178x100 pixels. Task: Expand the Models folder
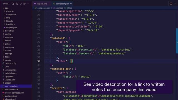[5, 21]
